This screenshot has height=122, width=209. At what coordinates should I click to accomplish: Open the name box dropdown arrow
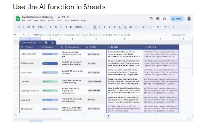coord(23,35)
